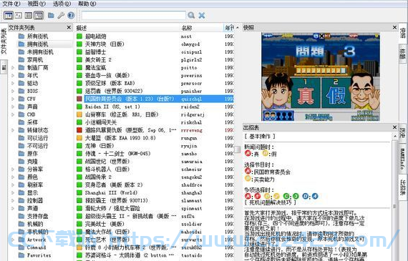The height and width of the screenshot is (261, 408).
Task: Clear the search box with the blue X
Action: coord(202,15)
